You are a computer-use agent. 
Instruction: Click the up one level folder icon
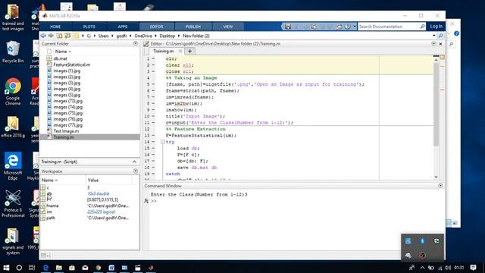(59, 36)
